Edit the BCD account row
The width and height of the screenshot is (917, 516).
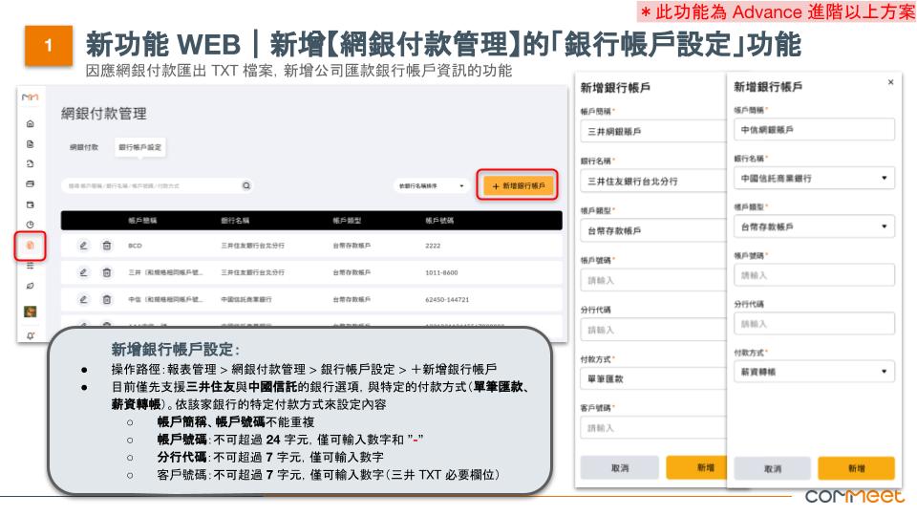tap(84, 246)
